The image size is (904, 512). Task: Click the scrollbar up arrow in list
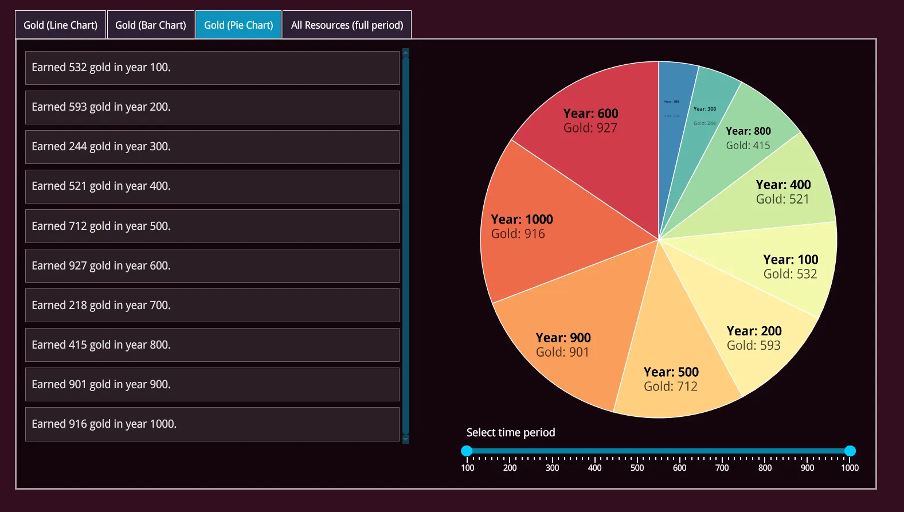(406, 52)
